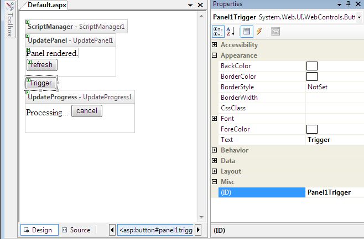Select the ScriptManager - ScriptManager1 control
This screenshot has height=239, width=364.
76,27
